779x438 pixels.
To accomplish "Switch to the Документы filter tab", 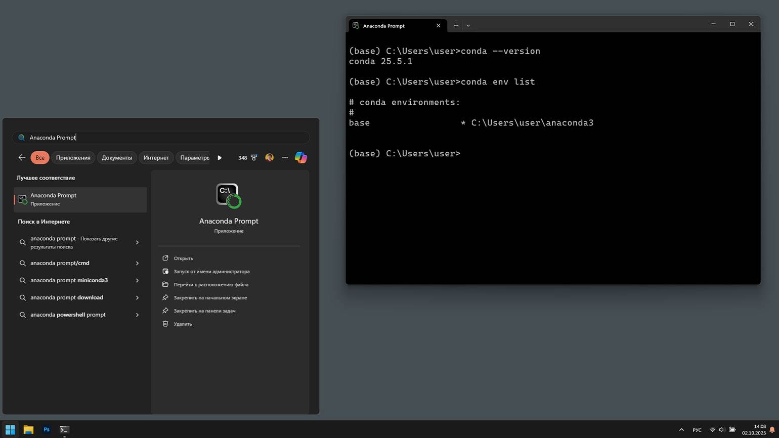I will click(116, 158).
